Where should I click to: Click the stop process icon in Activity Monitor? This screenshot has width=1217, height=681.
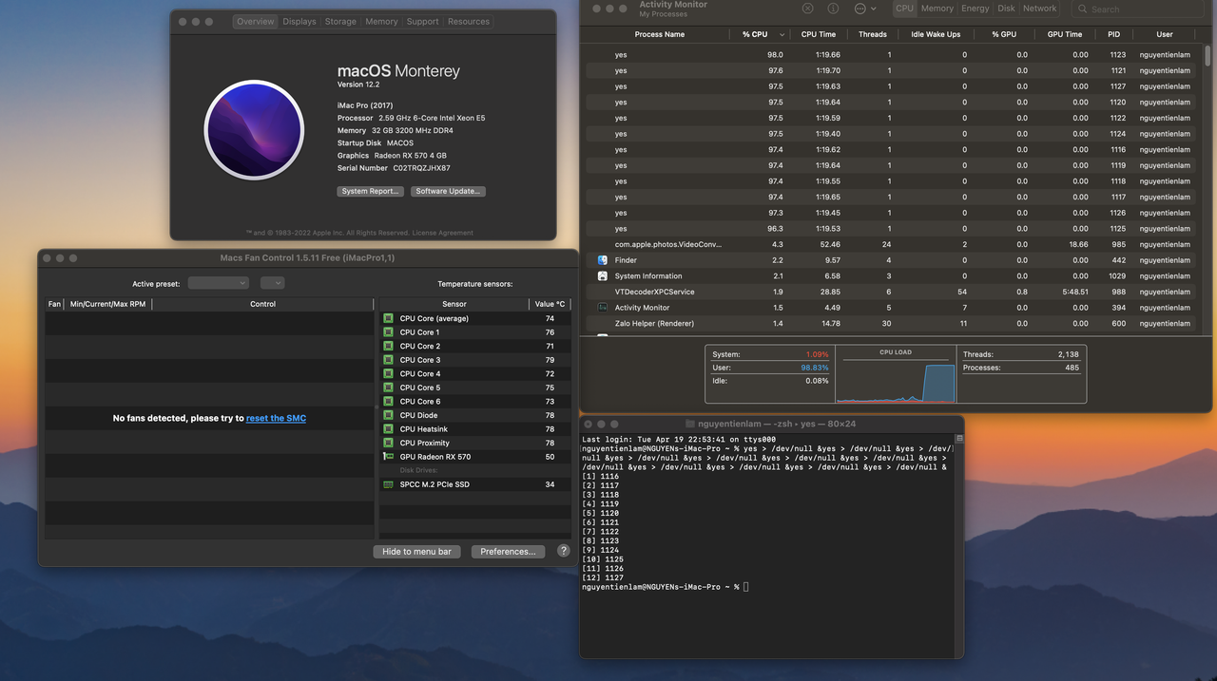(807, 9)
